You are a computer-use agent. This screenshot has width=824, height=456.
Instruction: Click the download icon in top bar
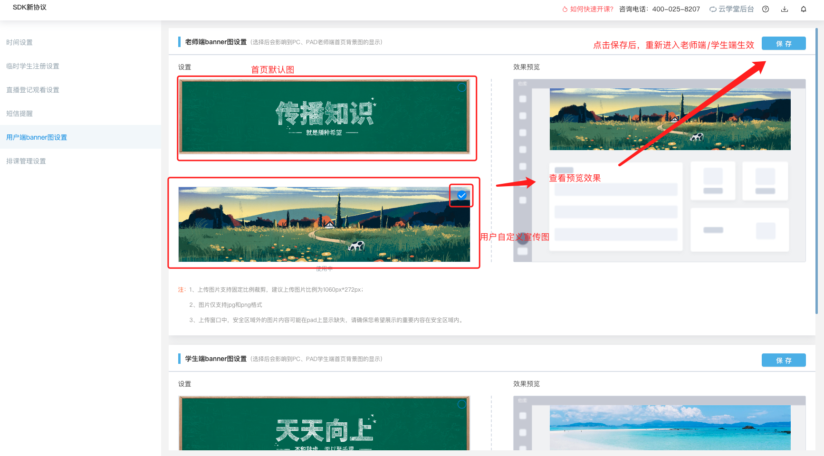[x=785, y=9]
